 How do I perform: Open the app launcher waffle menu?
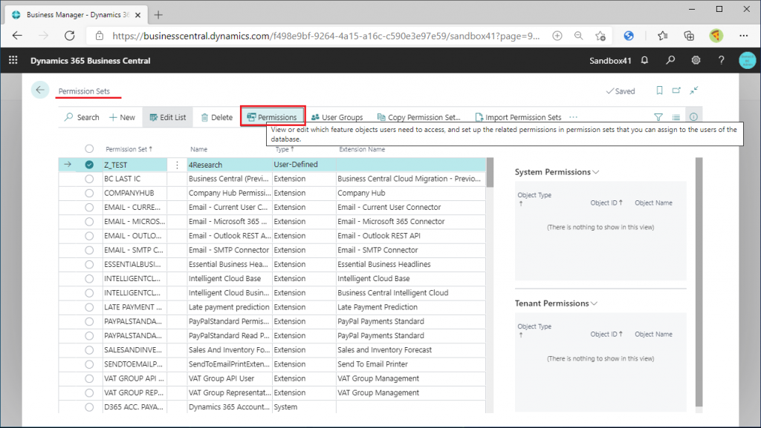click(13, 60)
